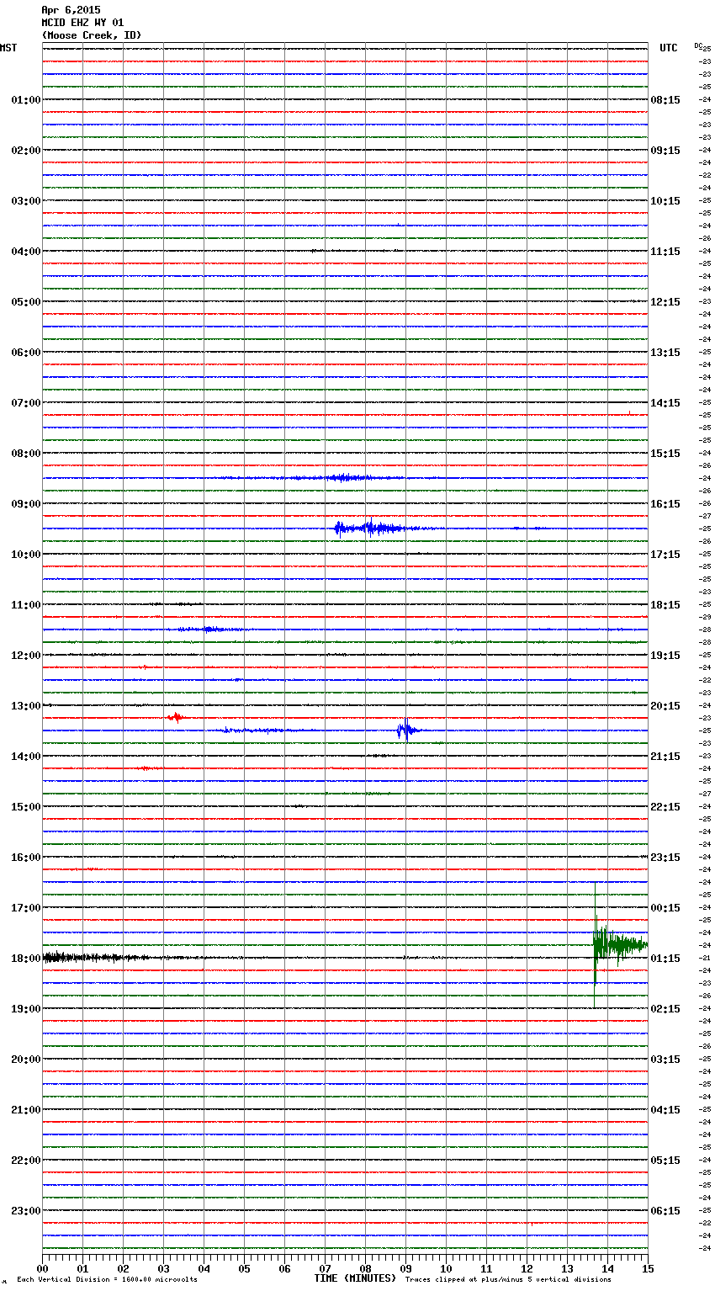Click the 14 minute tick label
Image resolution: width=715 pixels, height=1291 pixels.
click(x=608, y=1268)
